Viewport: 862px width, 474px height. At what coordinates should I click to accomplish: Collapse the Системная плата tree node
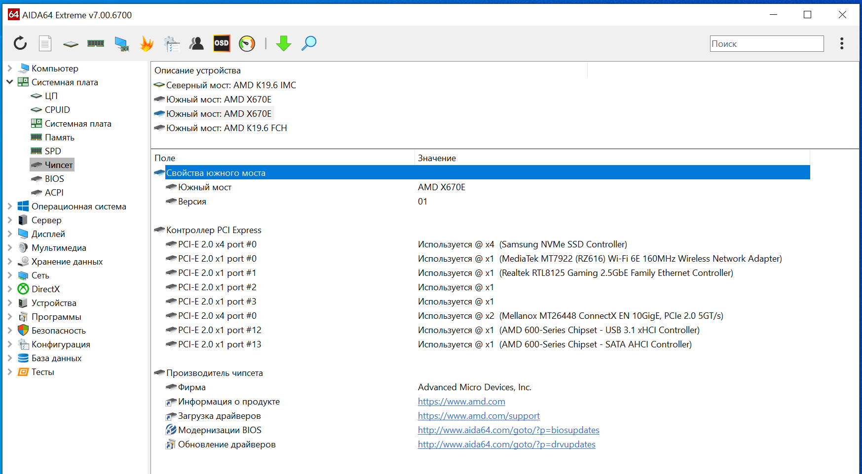point(9,82)
